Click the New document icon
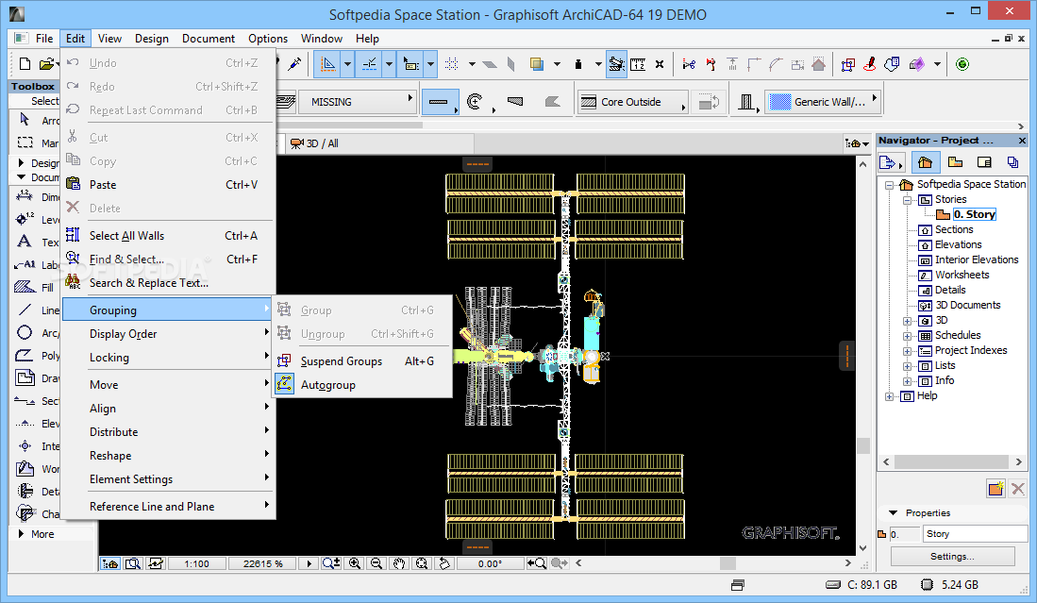Image resolution: width=1037 pixels, height=603 pixels. [x=25, y=64]
